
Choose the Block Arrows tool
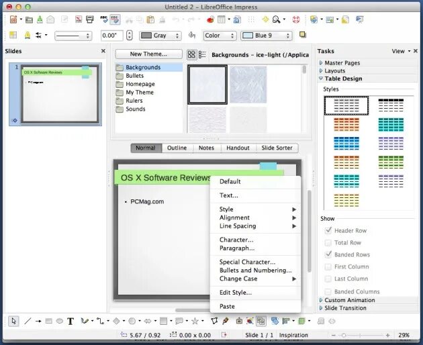(148, 321)
